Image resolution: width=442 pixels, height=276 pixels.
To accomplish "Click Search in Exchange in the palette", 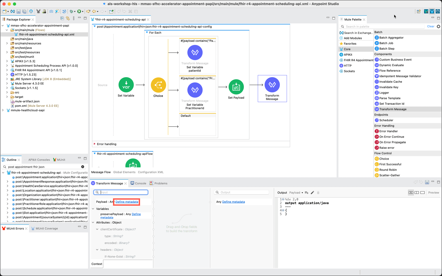I will (356, 33).
